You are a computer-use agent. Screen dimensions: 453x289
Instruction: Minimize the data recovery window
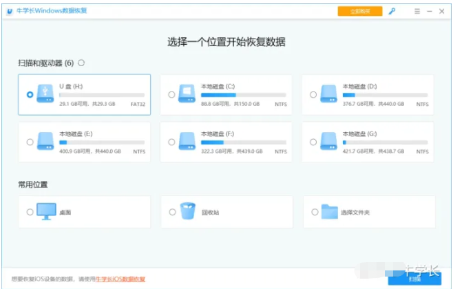tap(429, 12)
